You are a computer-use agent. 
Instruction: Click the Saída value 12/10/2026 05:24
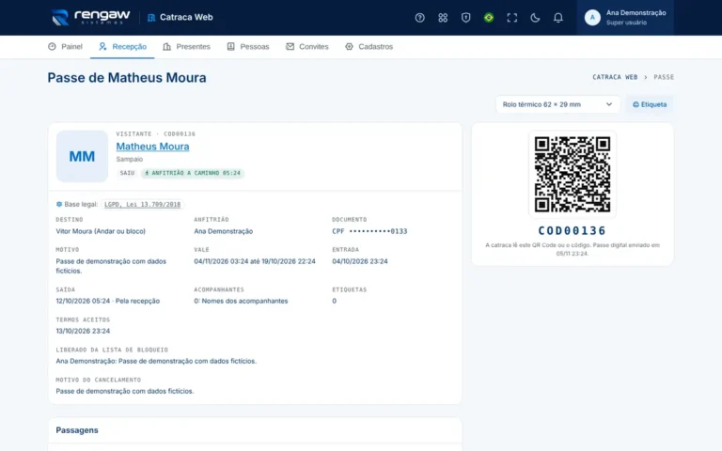click(x=108, y=301)
